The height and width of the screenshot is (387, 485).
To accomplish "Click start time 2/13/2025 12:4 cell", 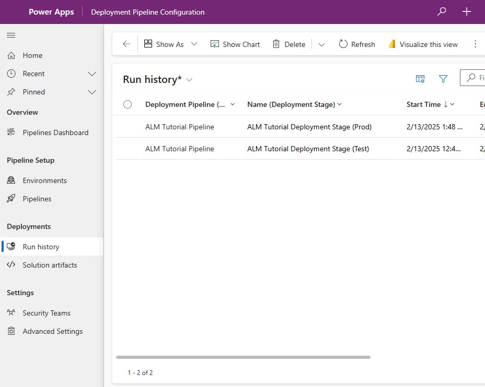I will coord(434,149).
